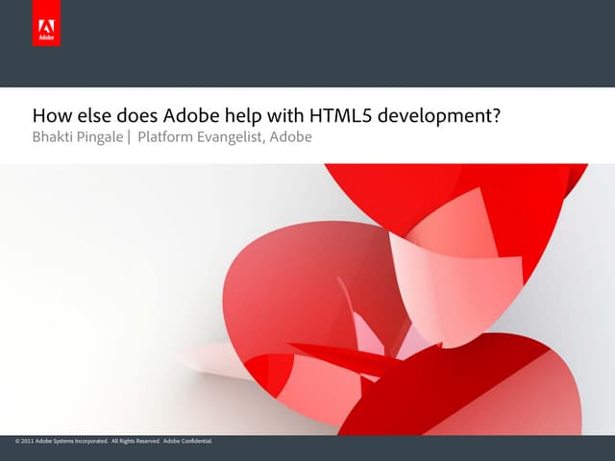Screen dimensions: 615x461
Task: Click the red Adobe logo
Action: click(x=45, y=29)
